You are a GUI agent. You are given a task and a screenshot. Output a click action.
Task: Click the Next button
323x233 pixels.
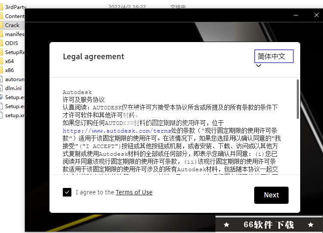pyautogui.click(x=271, y=195)
